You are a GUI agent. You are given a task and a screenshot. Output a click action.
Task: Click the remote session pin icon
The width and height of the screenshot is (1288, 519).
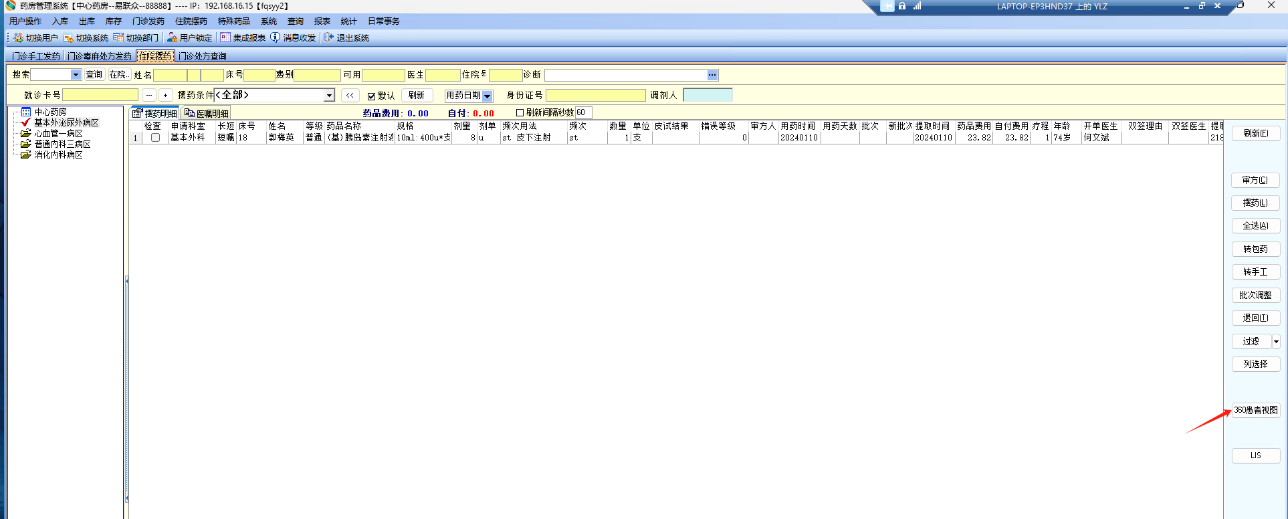click(x=887, y=6)
